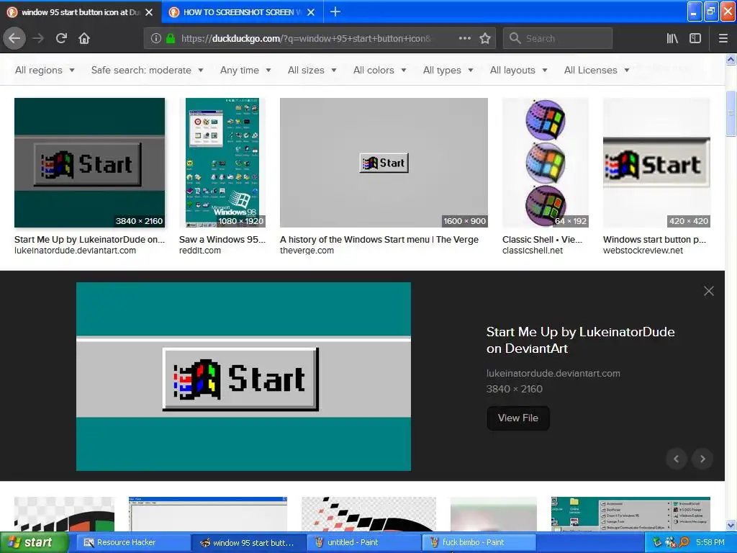Click the forward navigation arrow
The height and width of the screenshot is (553, 737).
(38, 38)
